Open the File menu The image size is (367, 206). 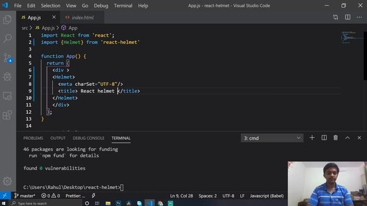(x=18, y=6)
